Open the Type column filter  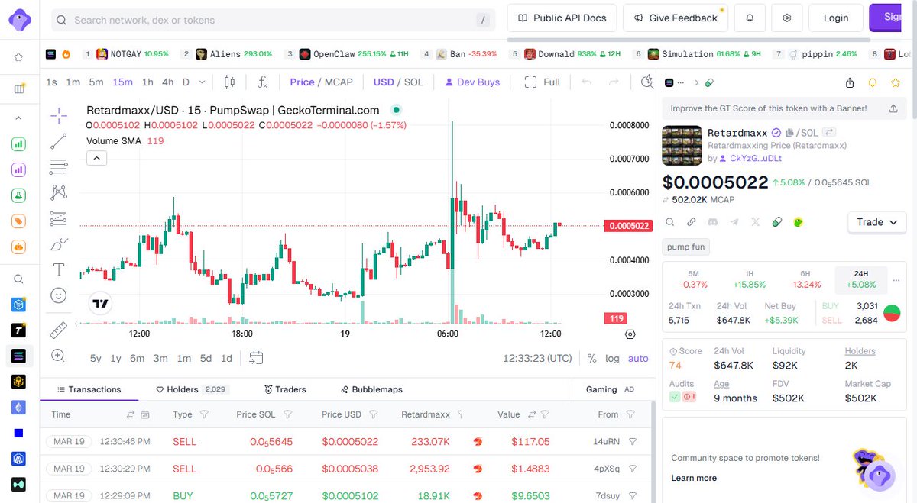(x=204, y=414)
